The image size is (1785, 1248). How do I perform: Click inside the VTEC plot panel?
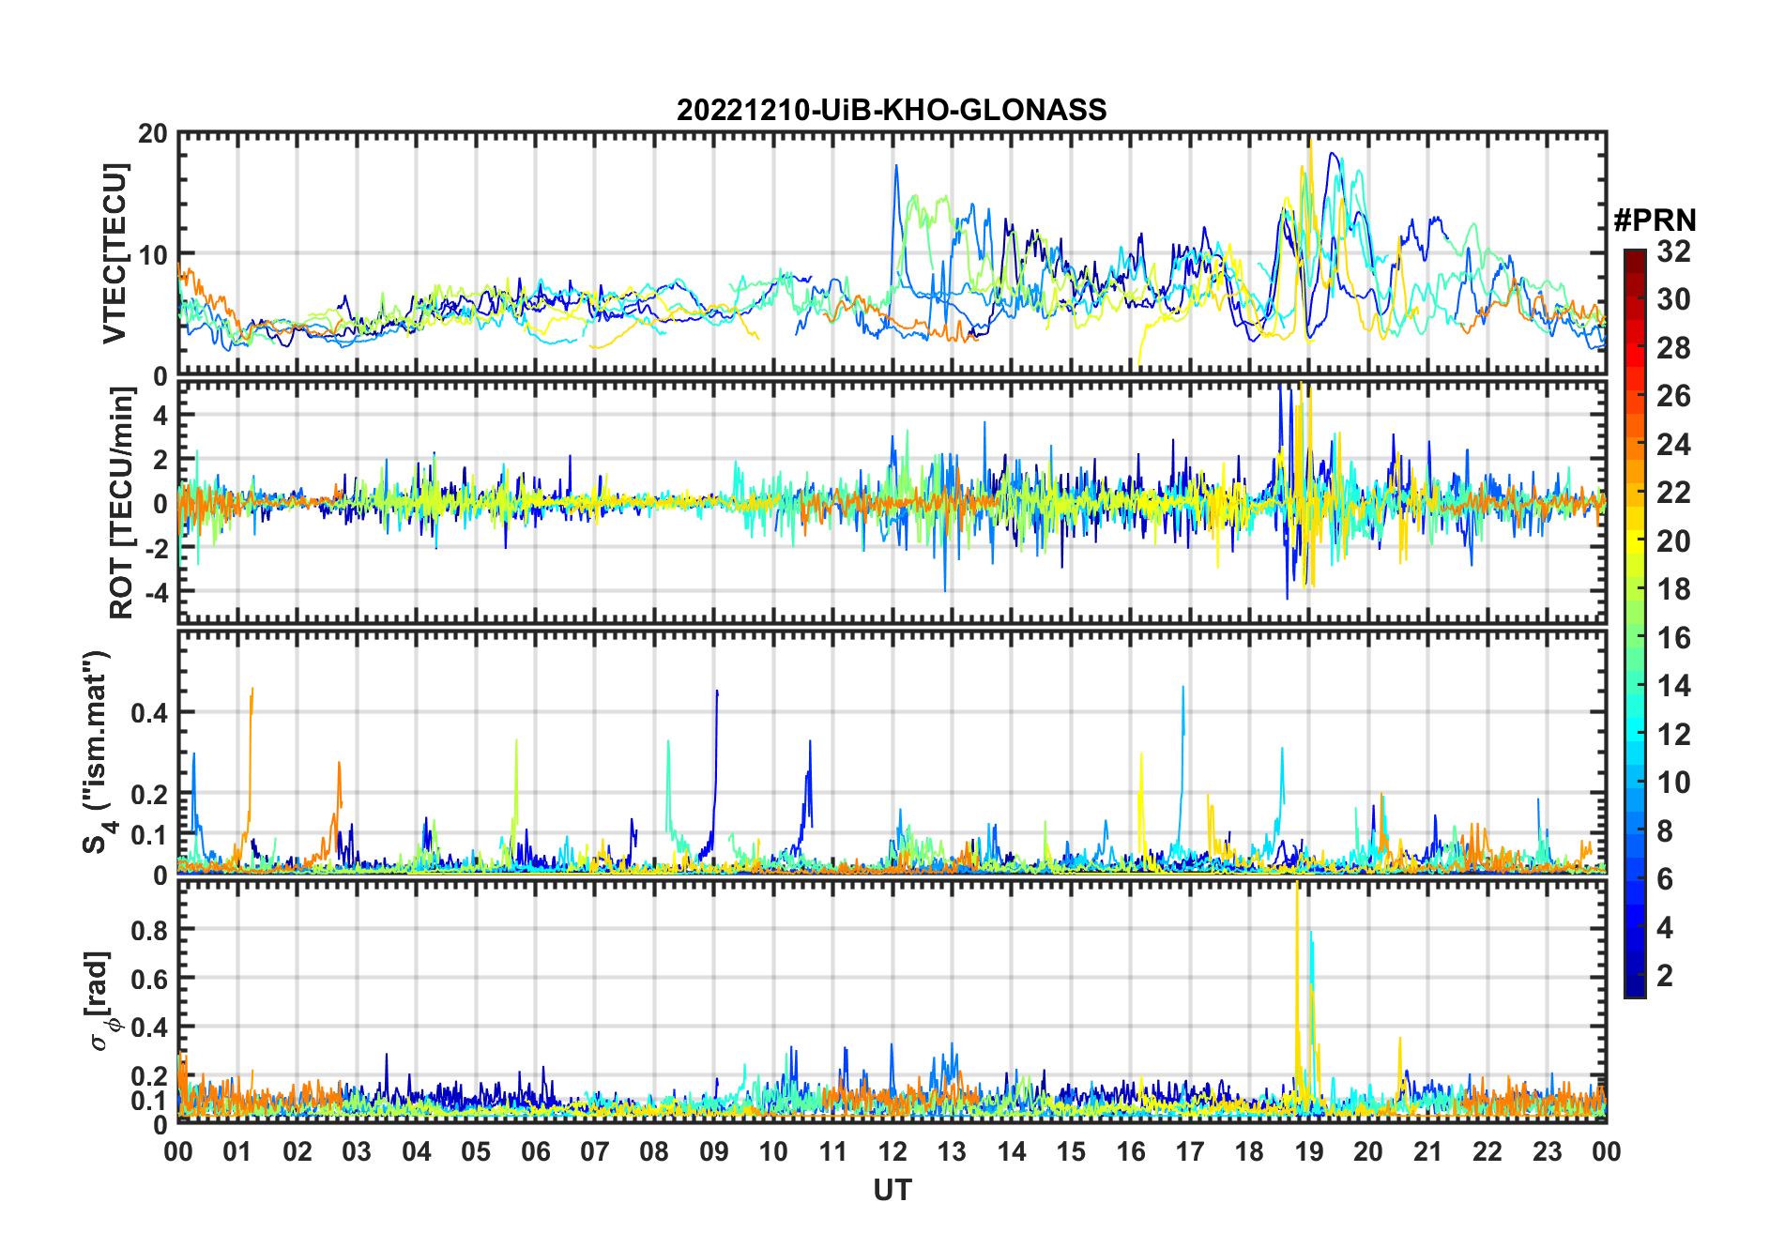click(x=892, y=254)
